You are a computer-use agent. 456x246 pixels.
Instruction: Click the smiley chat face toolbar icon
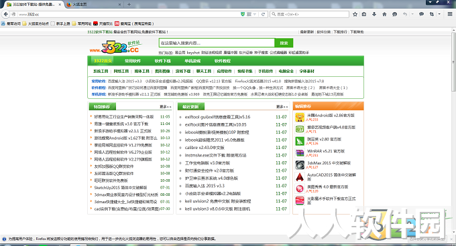[x=394, y=14]
